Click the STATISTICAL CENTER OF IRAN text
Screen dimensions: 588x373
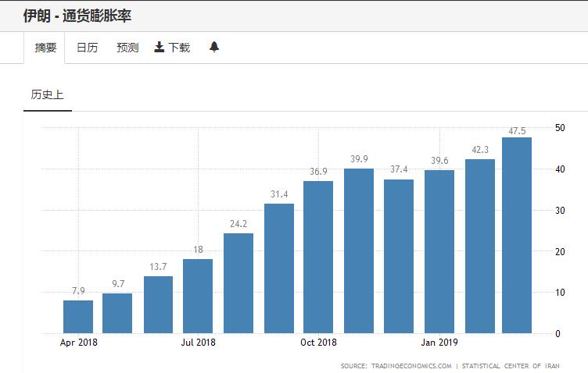(511, 366)
